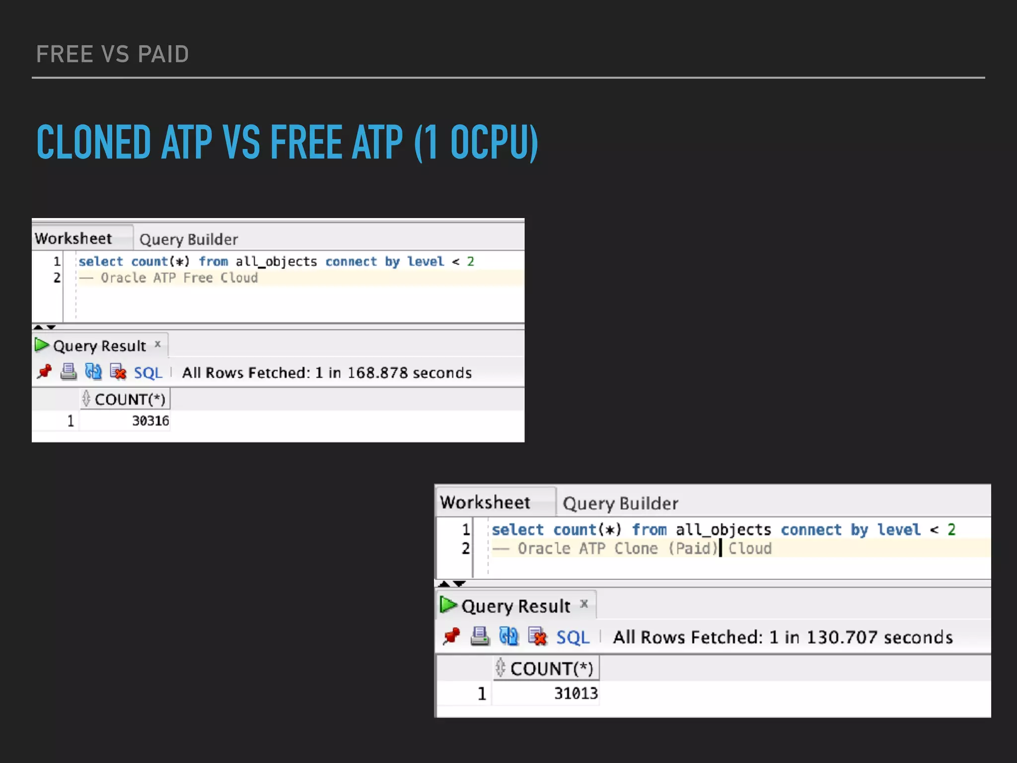Click '168.878 seconds' status text
Viewport: 1017px width, 763px height.
point(409,373)
